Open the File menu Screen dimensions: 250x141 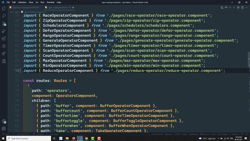click(x=8, y=2)
